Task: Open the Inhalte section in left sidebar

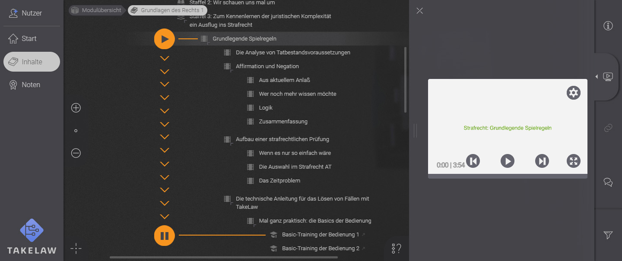Action: (x=31, y=61)
